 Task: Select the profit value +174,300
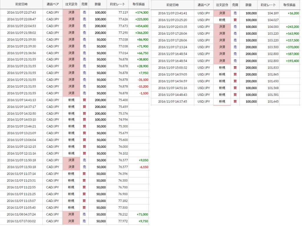(x=142, y=12)
